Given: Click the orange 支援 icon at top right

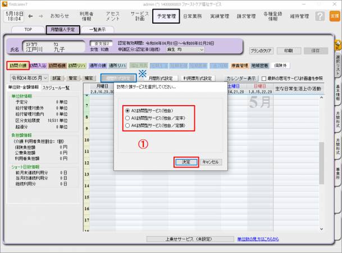Looking at the screenshot, I should (x=335, y=16).
